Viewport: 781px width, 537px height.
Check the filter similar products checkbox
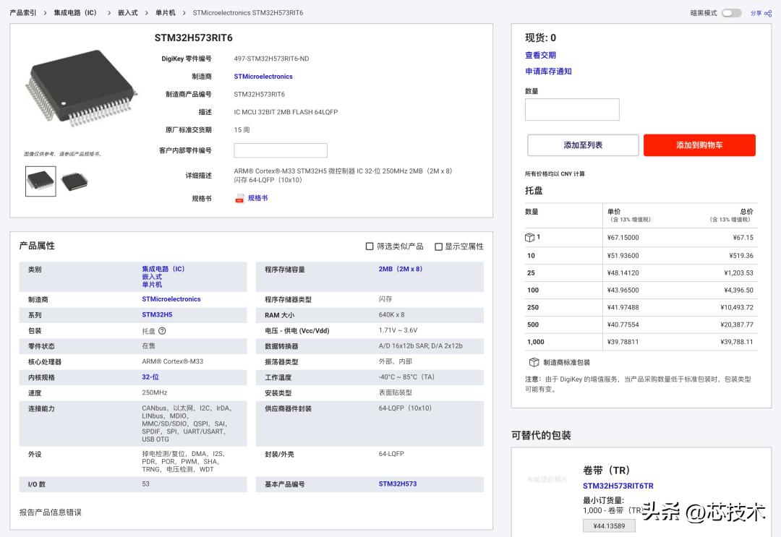370,246
